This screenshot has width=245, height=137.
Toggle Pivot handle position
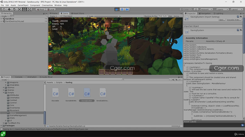point(40,9)
